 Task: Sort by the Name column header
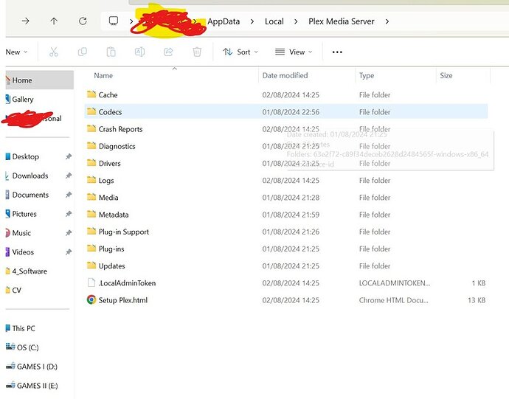tap(103, 75)
